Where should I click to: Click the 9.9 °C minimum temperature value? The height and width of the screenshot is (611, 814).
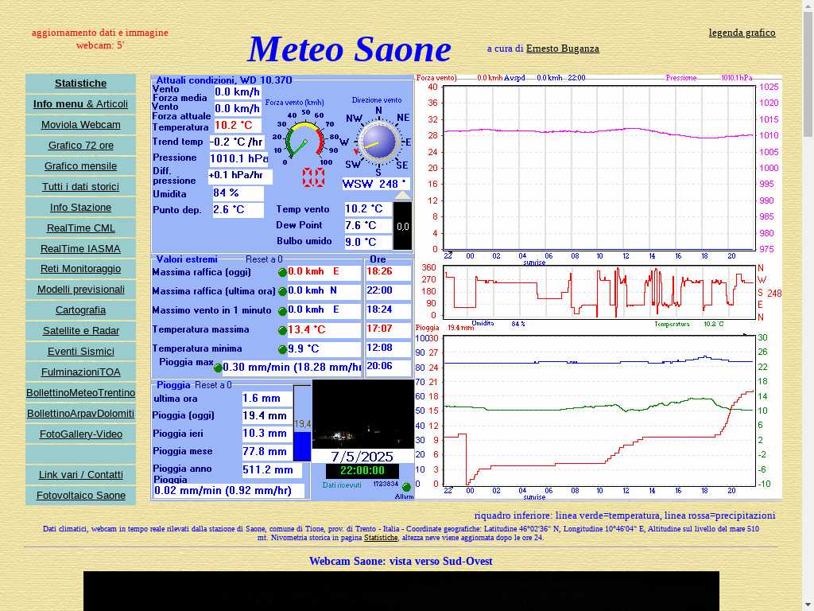(324, 348)
